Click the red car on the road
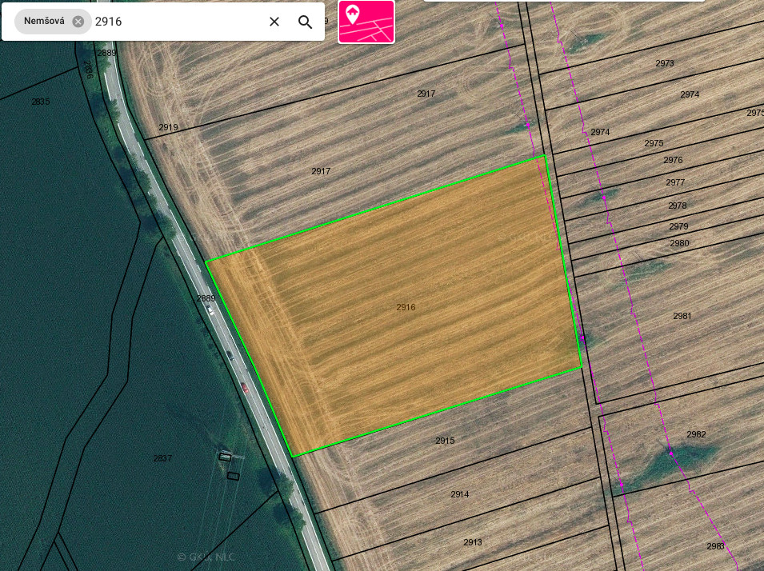This screenshot has width=764, height=571. point(245,389)
